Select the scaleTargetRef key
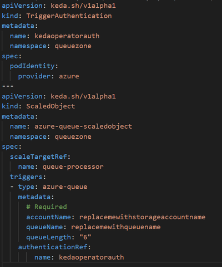The image size is (222, 267). 38,157
